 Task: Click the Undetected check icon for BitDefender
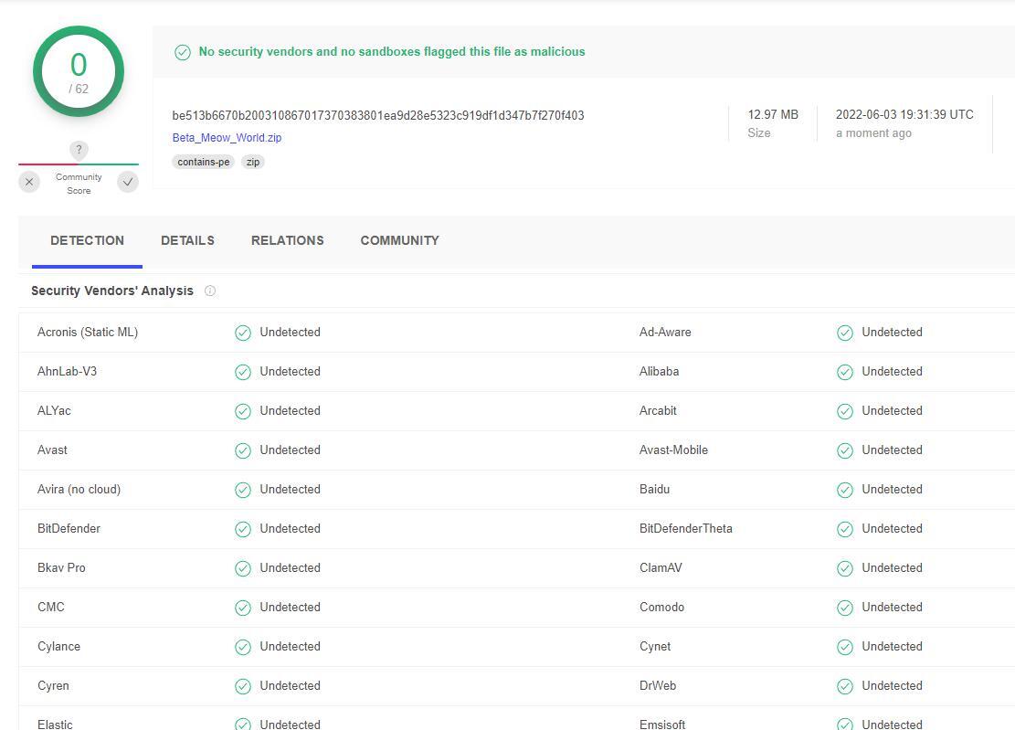pyautogui.click(x=243, y=529)
